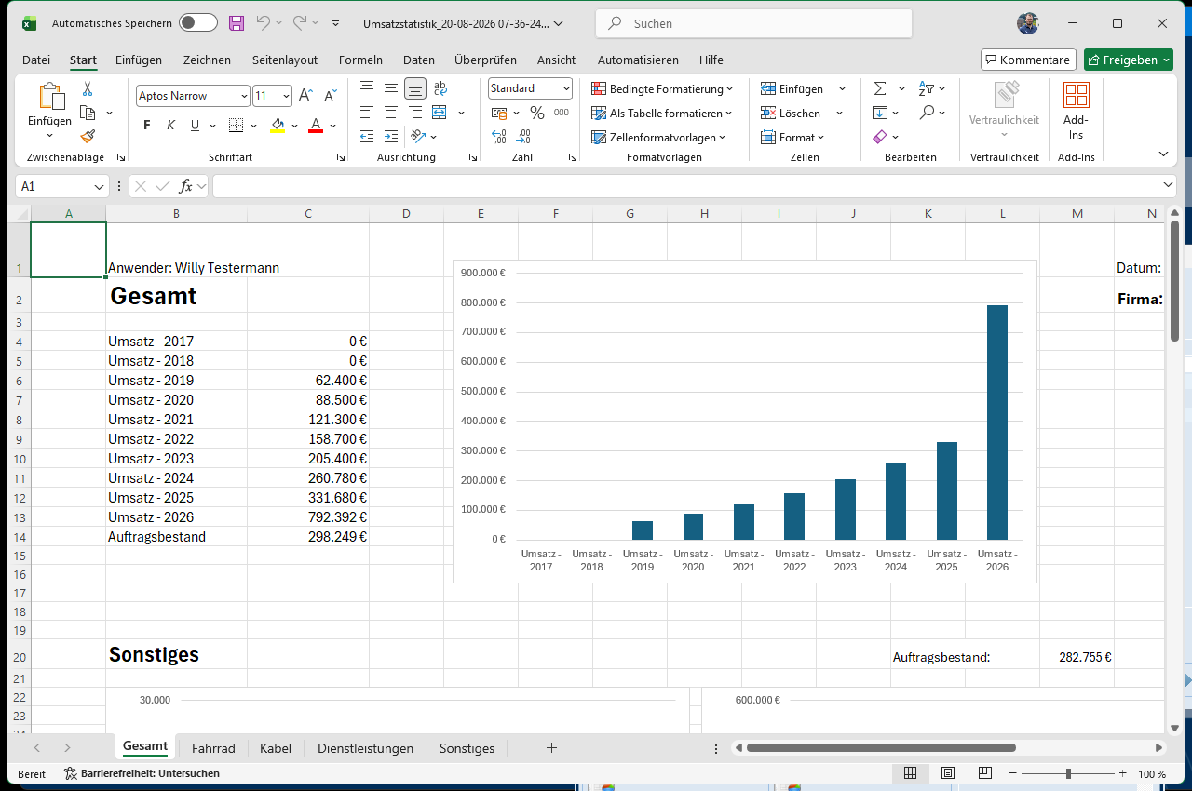Open the Datei menu
Viewport: 1192px width, 791px height.
coord(36,60)
